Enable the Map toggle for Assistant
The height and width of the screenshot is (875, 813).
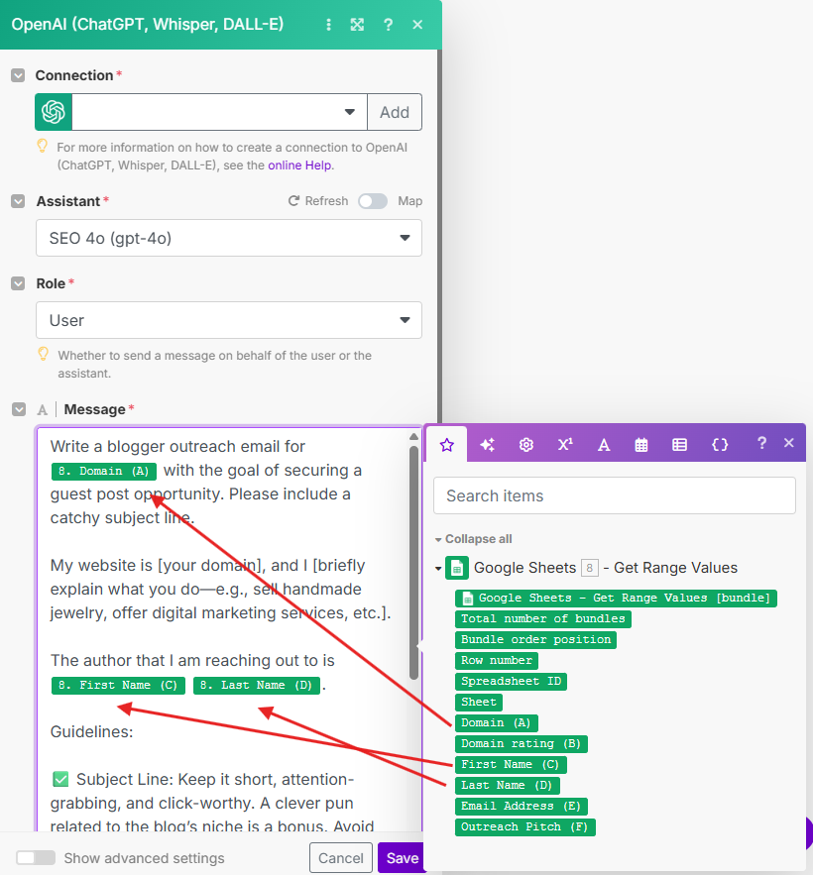pos(373,201)
